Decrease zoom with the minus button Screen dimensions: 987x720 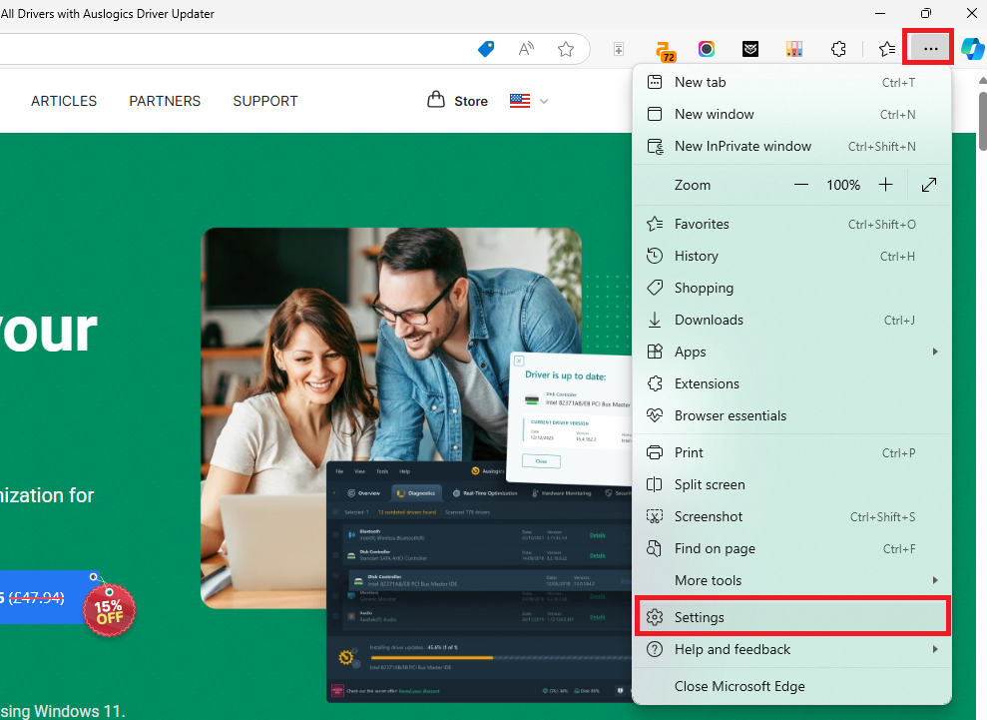801,185
